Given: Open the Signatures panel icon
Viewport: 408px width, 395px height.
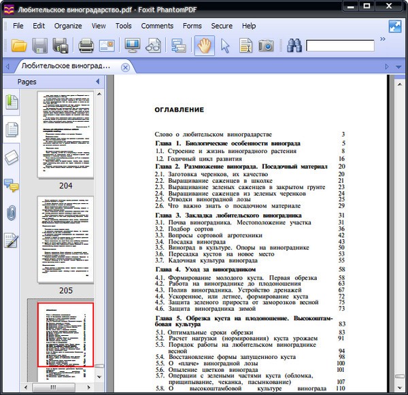Looking at the screenshot, I should click(x=12, y=240).
